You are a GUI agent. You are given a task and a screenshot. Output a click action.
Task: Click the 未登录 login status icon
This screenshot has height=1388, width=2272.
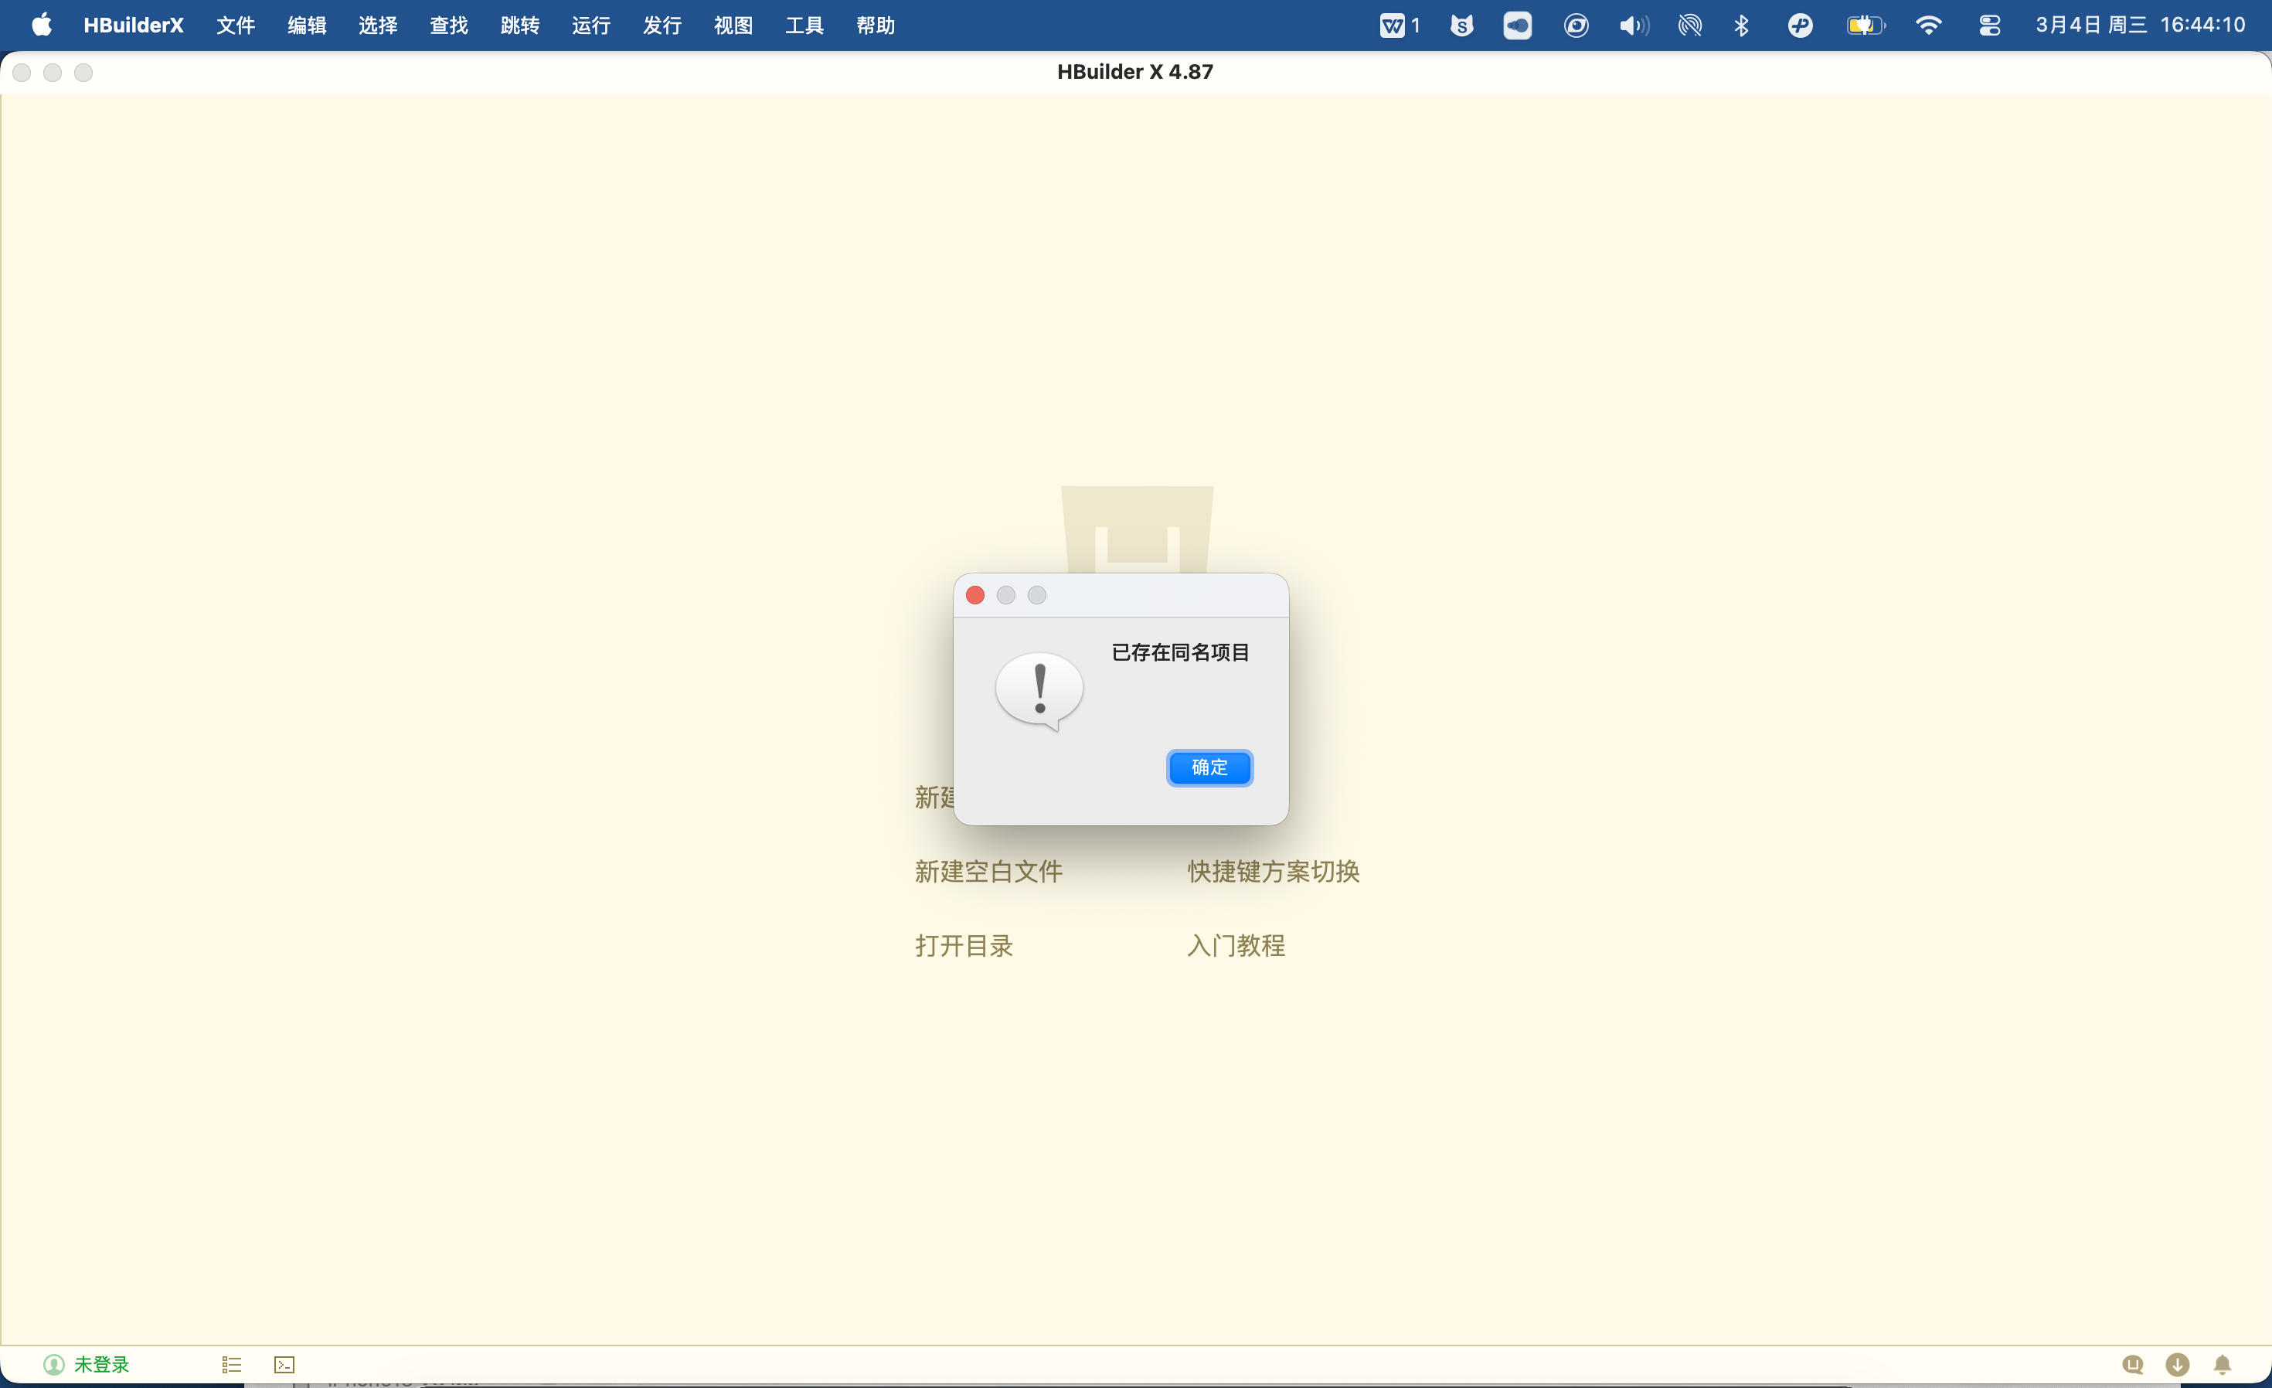(x=87, y=1364)
